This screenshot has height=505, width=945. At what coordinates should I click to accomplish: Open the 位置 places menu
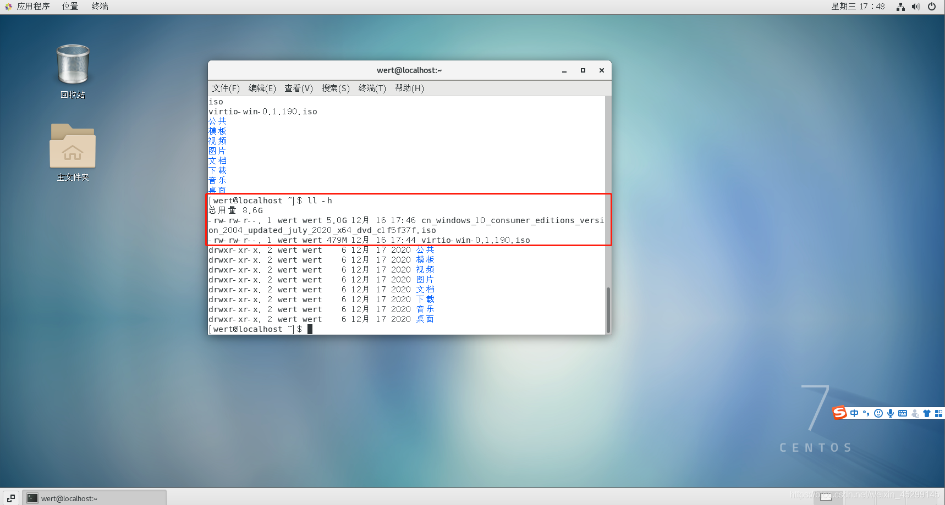coord(70,7)
